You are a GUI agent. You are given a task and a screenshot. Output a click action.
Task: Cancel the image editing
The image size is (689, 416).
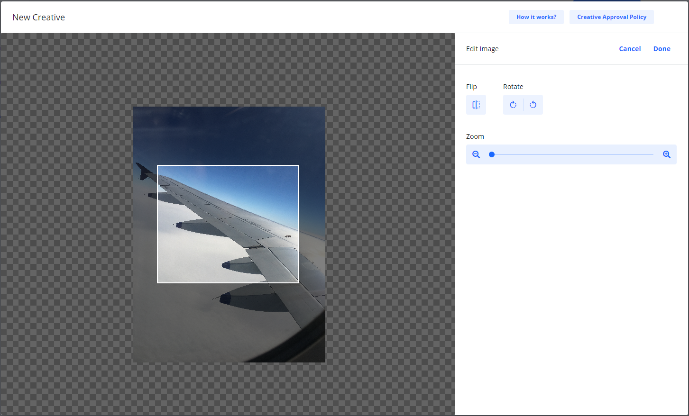tap(629, 49)
